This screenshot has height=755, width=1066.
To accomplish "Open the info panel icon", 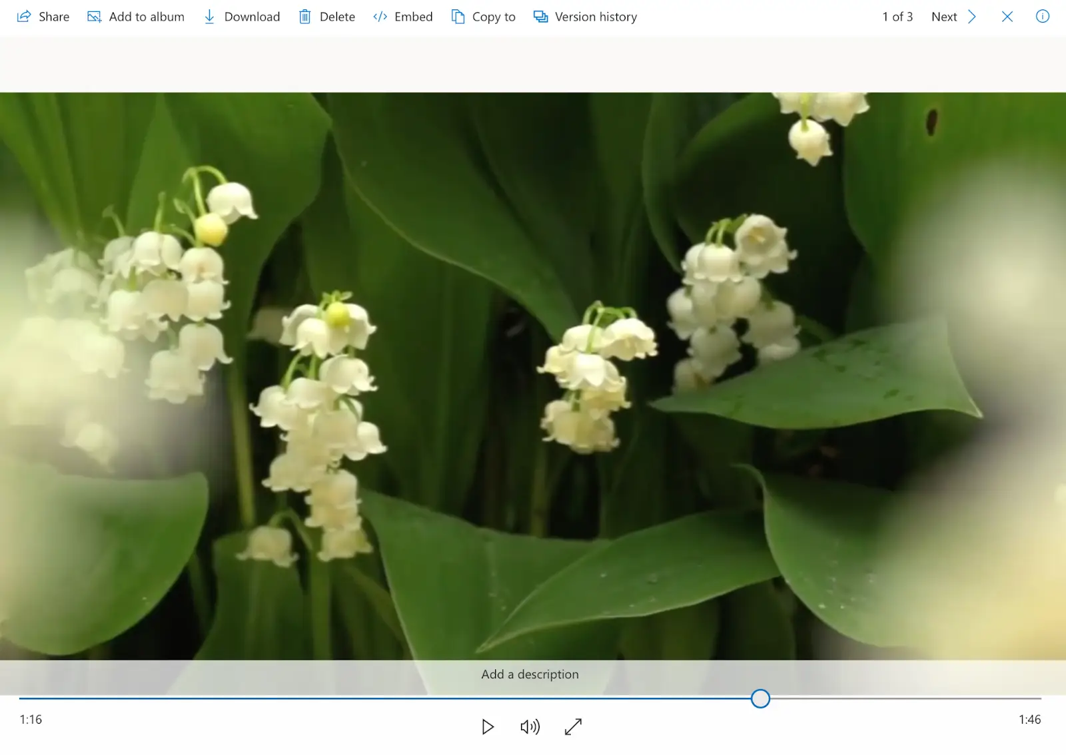I will tap(1042, 17).
